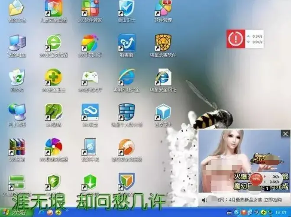
Task: Open 360 Software Manager (360软件管家) shortcut
Action: point(90,9)
